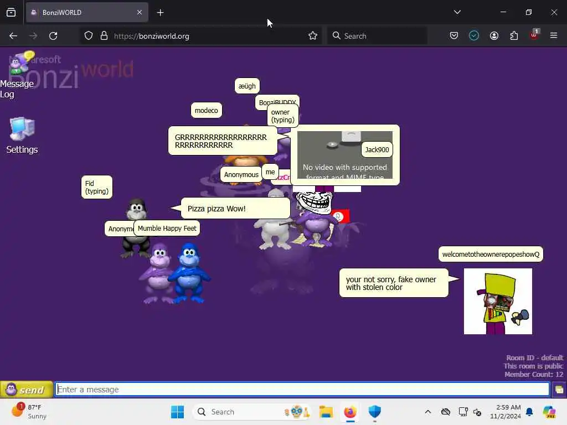Click the 'No video with supported format' video
Screen dimensions: 567x425
(x=344, y=155)
